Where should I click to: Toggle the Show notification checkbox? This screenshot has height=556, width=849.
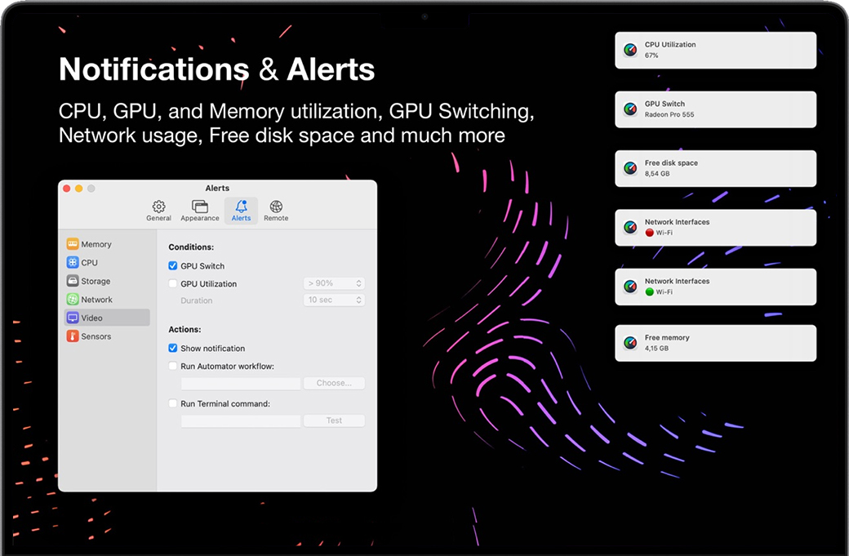click(x=173, y=349)
